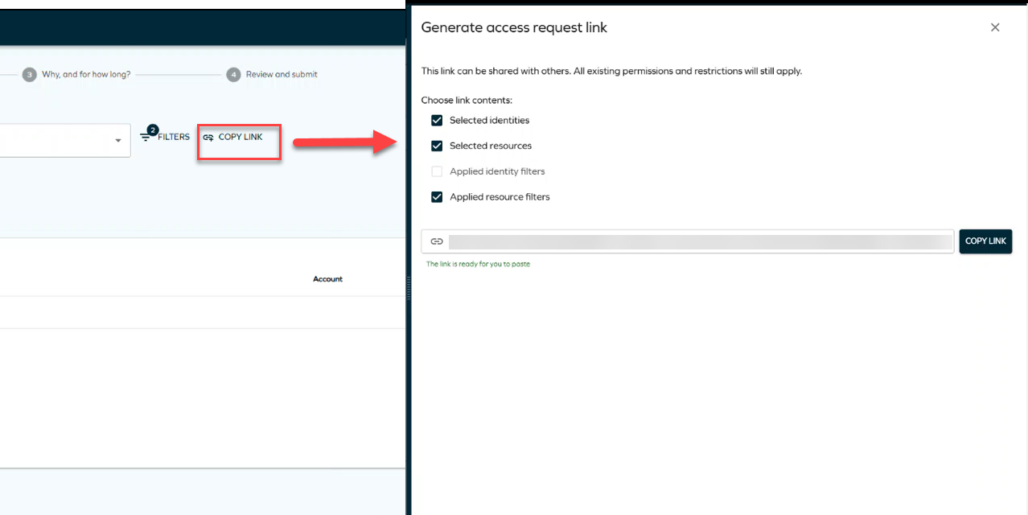The image size is (1028, 515).
Task: Click the Account column header
Action: point(327,278)
